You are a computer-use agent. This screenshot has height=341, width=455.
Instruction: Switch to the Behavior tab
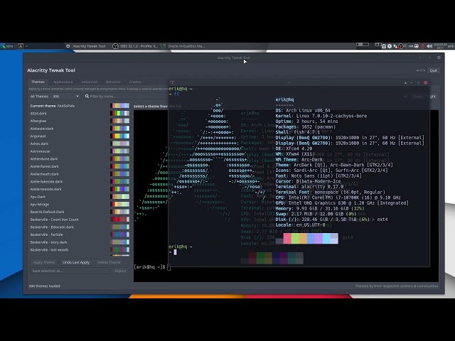[x=113, y=82]
